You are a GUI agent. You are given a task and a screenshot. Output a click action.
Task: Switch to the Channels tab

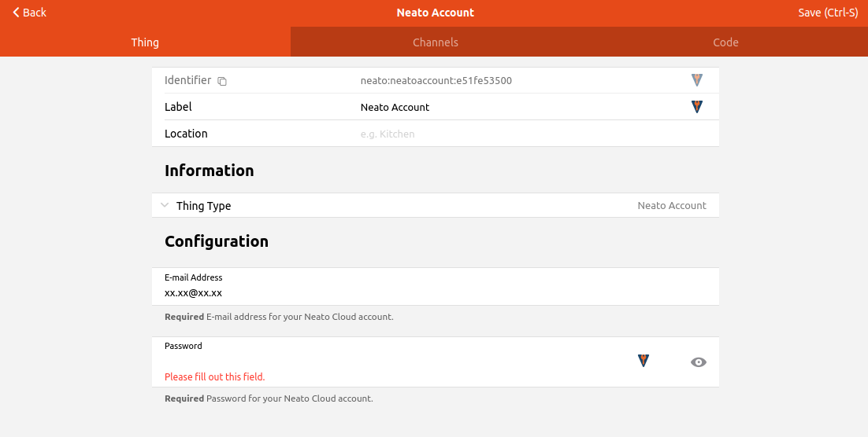pos(435,42)
